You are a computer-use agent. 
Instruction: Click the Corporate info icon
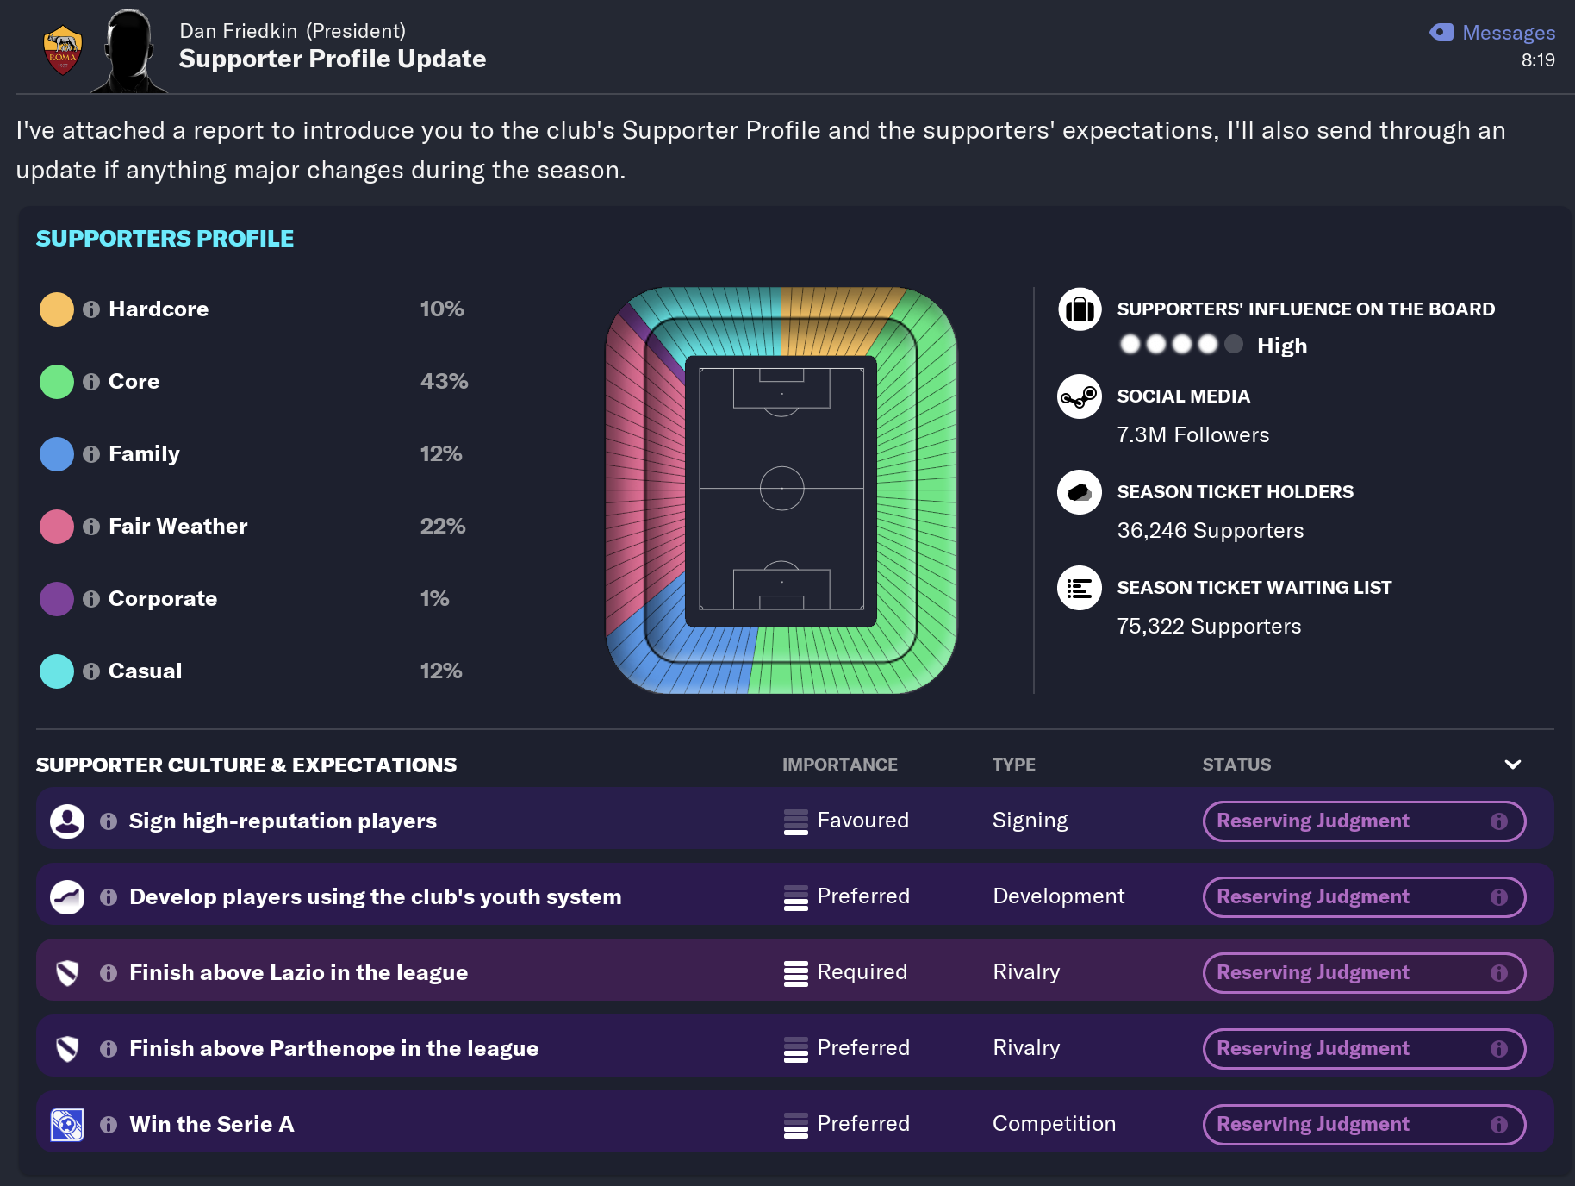(x=91, y=599)
